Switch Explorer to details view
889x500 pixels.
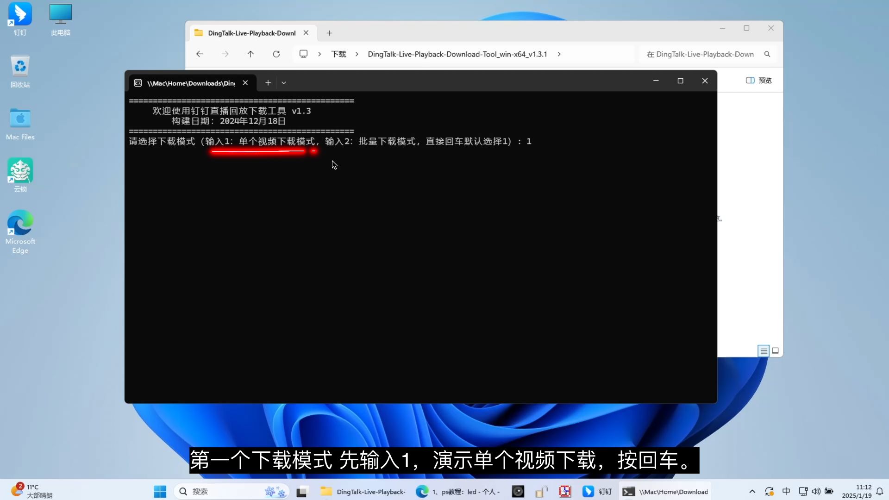tap(764, 351)
